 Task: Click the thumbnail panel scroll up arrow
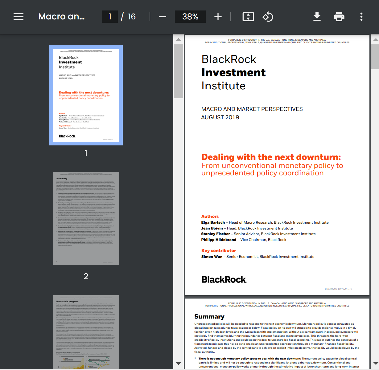[179, 39]
